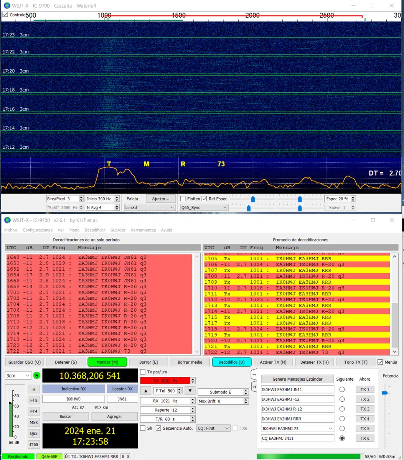Open the Archivo menu
The width and height of the screenshot is (404, 460).
click(x=11, y=230)
